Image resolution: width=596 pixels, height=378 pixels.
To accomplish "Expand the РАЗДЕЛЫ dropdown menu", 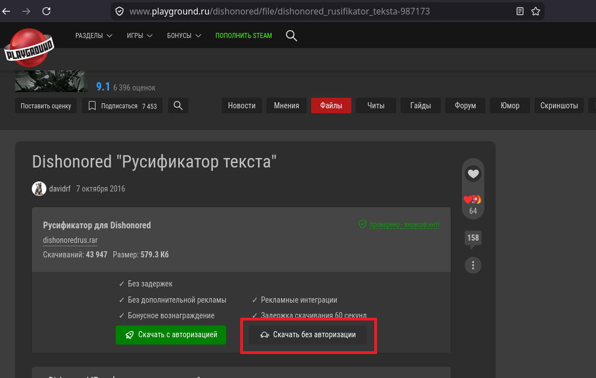I will (x=93, y=36).
